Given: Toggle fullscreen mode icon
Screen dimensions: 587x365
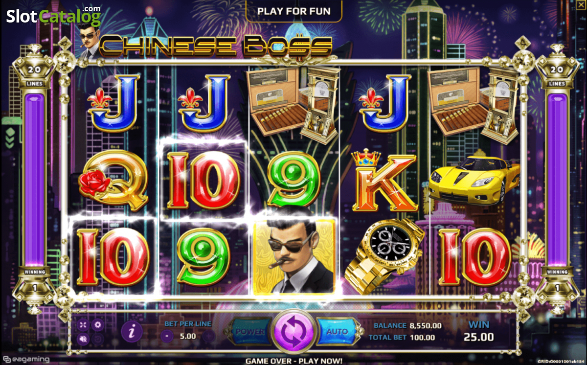Looking at the screenshot, I should click(x=83, y=324).
